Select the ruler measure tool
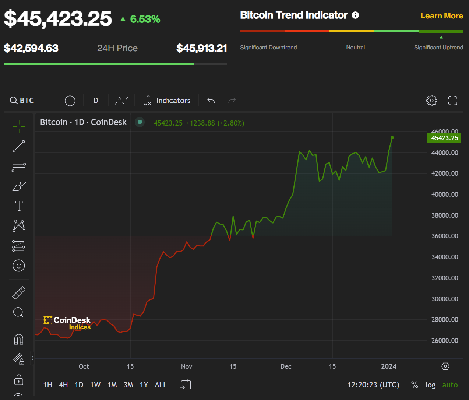The width and height of the screenshot is (469, 400). tap(19, 292)
